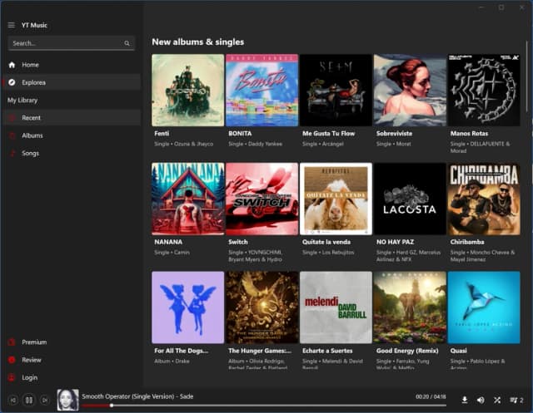Minimize the YT Music window

pyautogui.click(x=481, y=7)
